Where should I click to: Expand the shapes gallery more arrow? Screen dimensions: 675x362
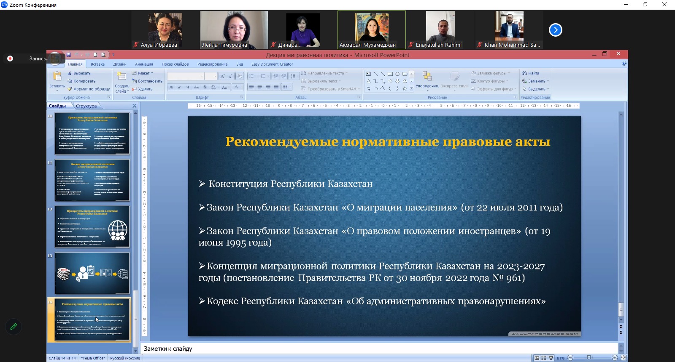[x=412, y=89]
